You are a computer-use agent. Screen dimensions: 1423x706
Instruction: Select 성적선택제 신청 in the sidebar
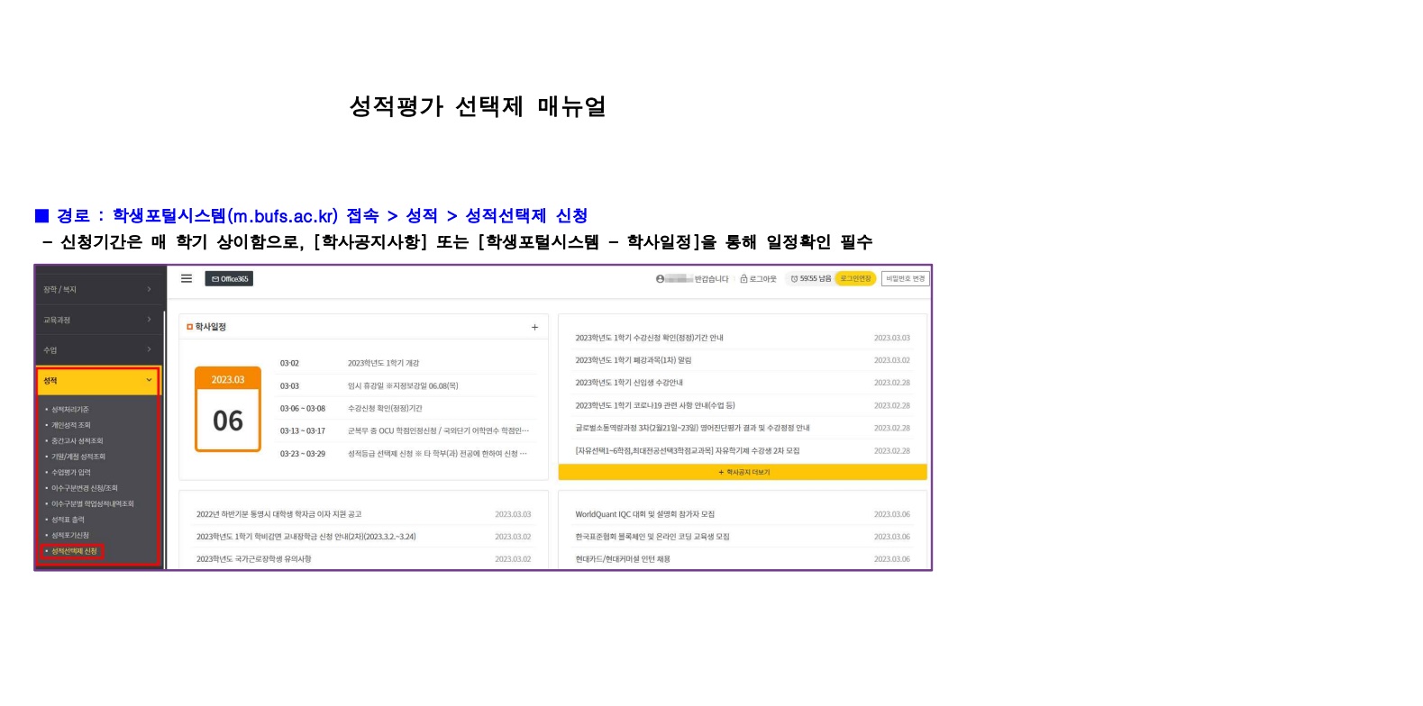(74, 551)
